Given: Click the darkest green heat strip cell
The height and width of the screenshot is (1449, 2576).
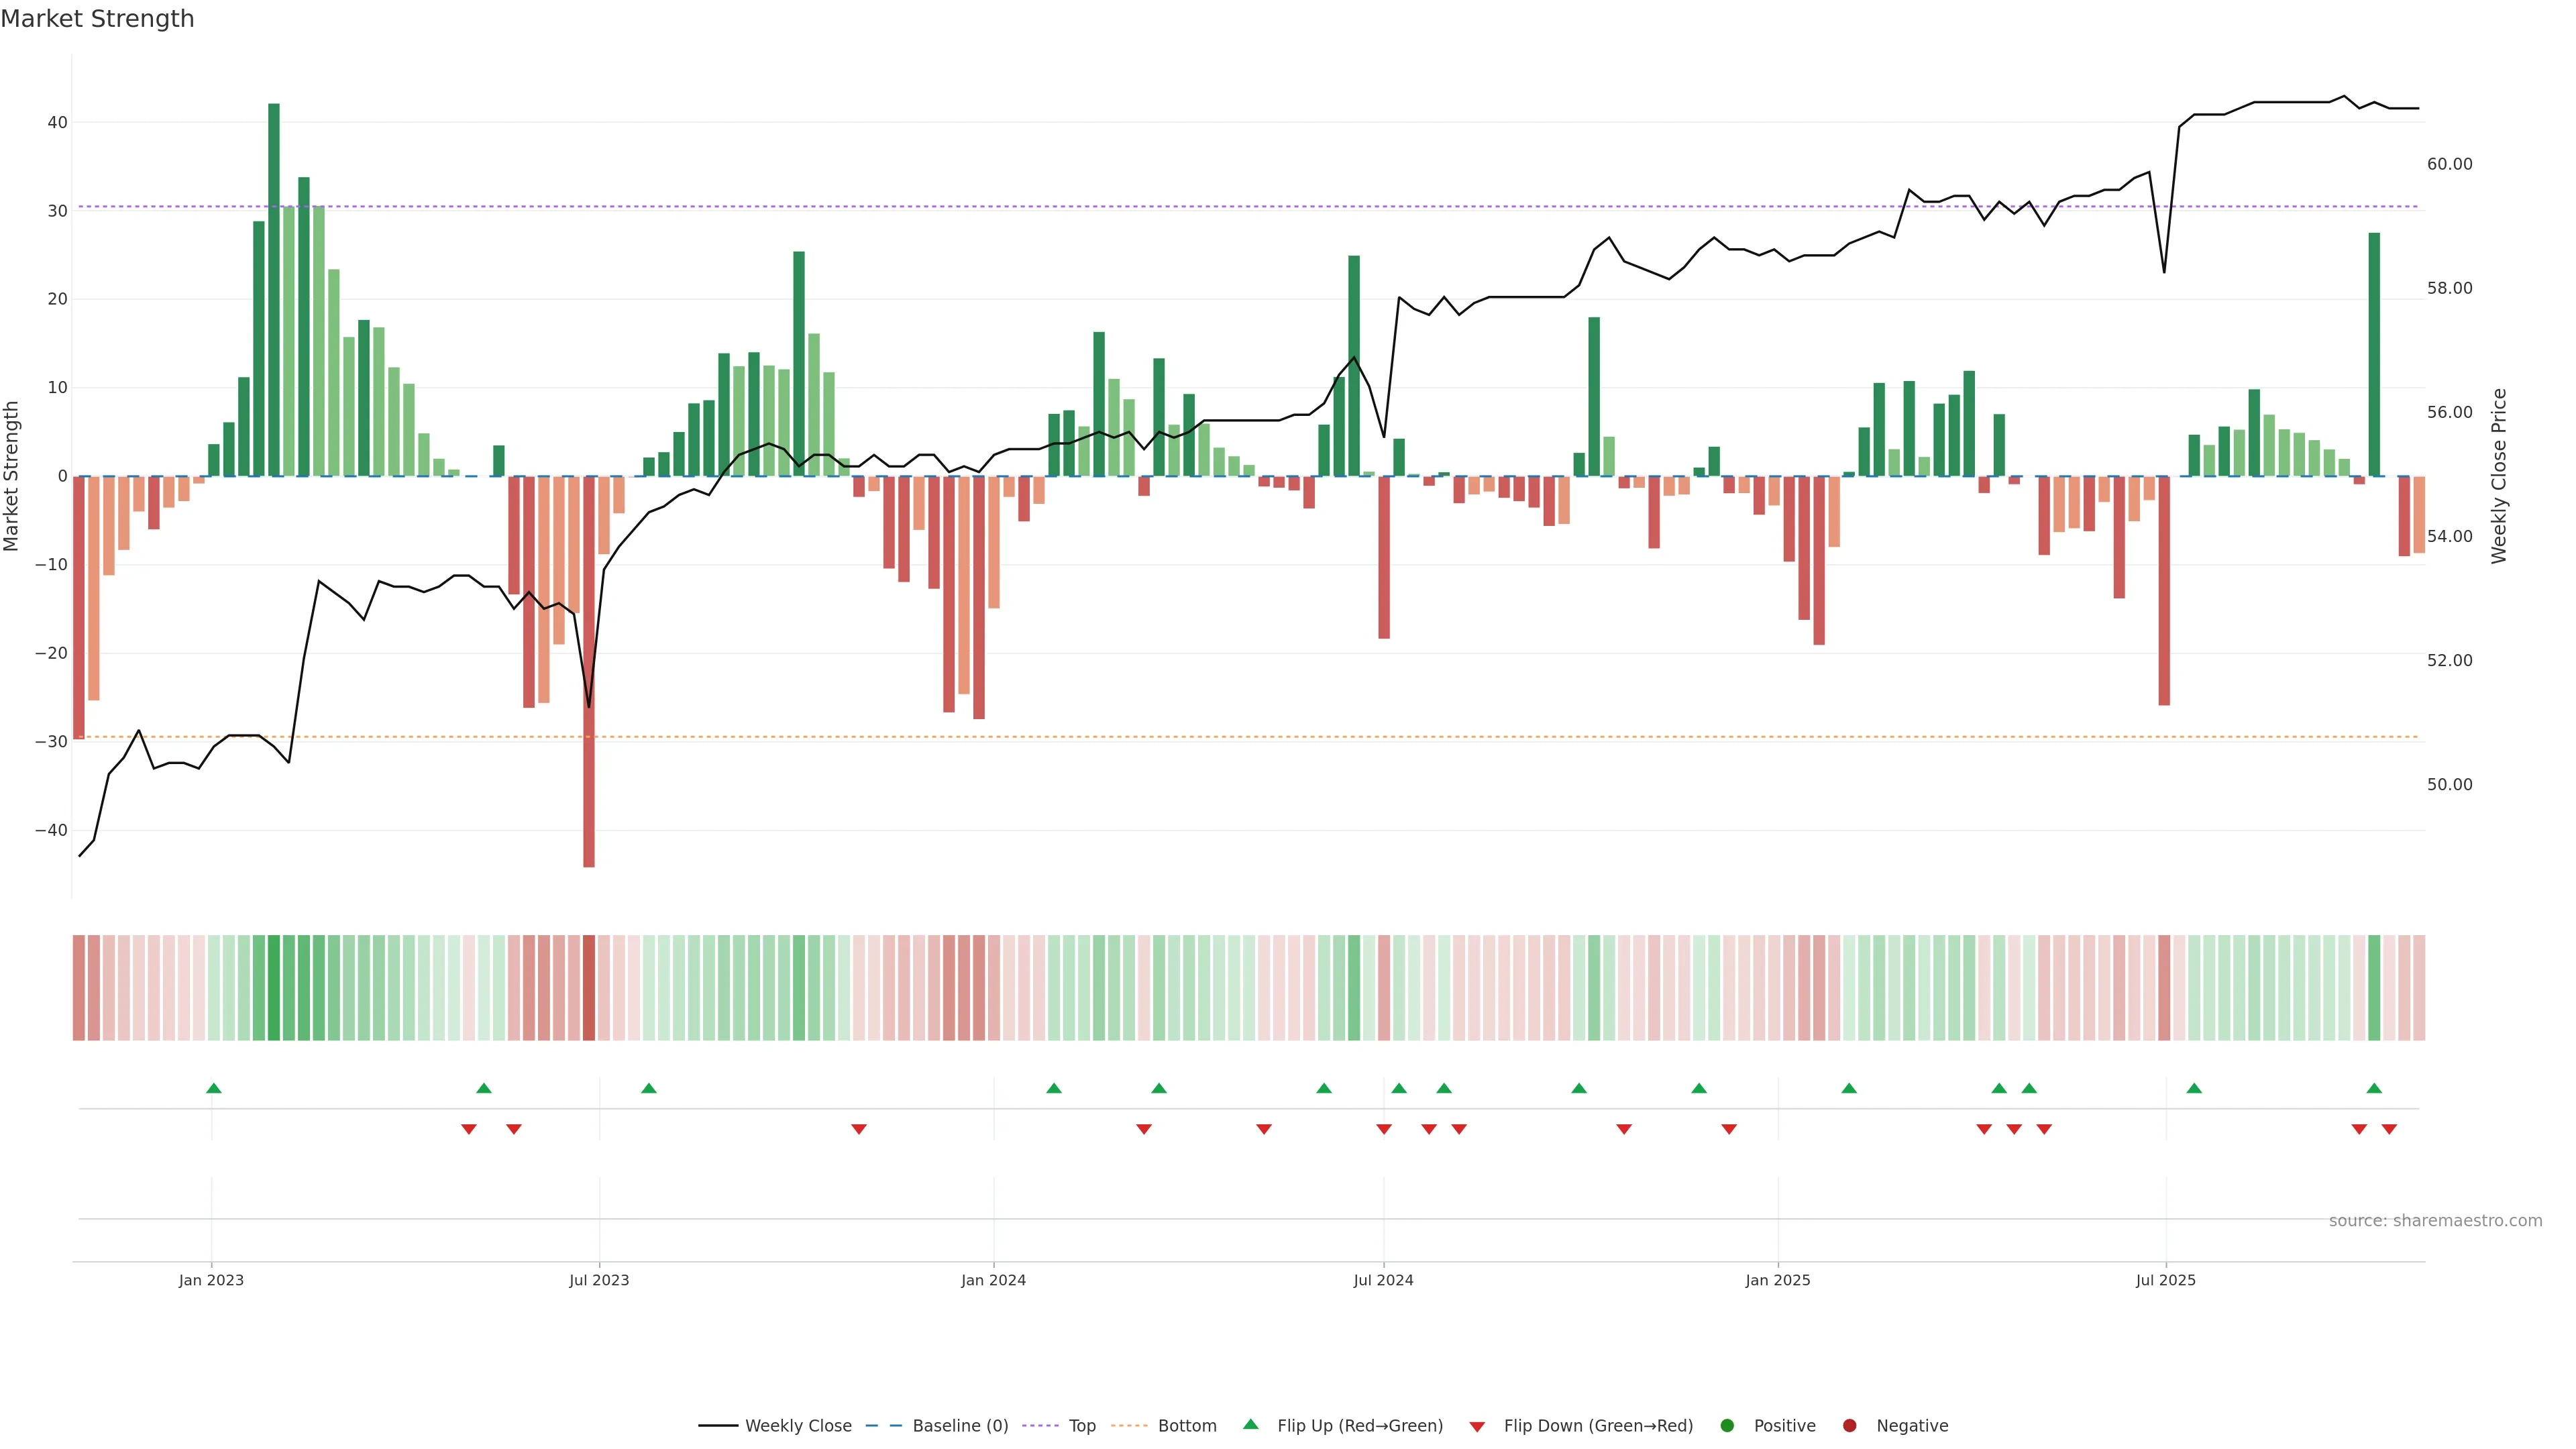Looking at the screenshot, I should [x=274, y=987].
